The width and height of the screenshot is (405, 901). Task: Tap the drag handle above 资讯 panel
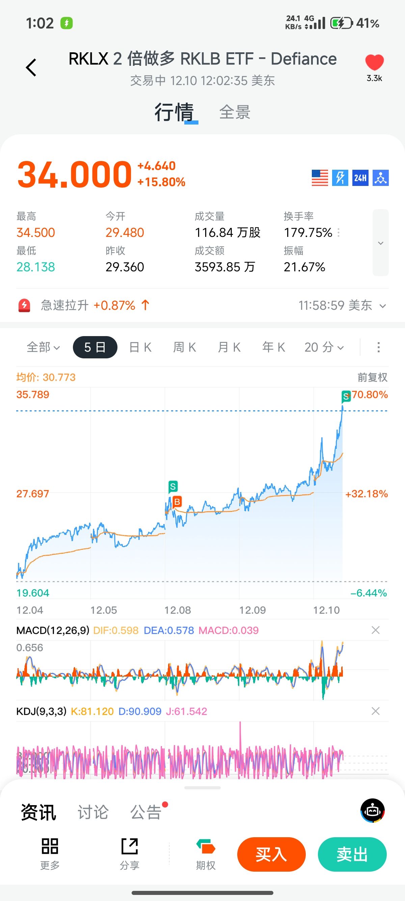202,788
